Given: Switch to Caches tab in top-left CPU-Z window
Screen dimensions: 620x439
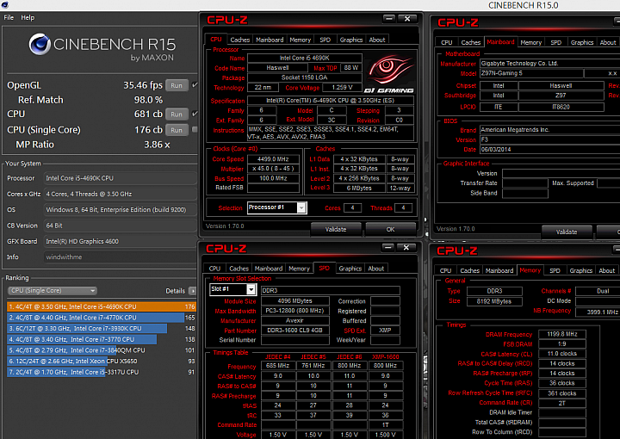Looking at the screenshot, I should point(240,40).
